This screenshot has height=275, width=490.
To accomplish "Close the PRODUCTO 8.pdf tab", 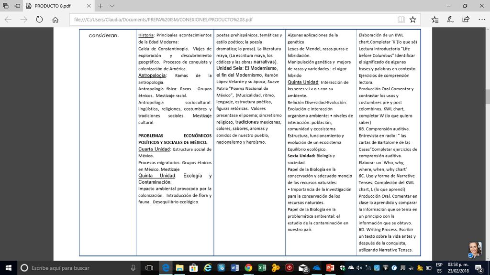I will coord(89,6).
